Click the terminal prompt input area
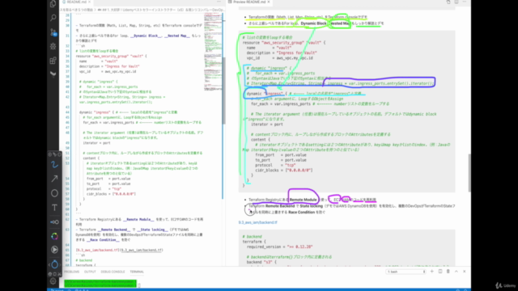 139,285
